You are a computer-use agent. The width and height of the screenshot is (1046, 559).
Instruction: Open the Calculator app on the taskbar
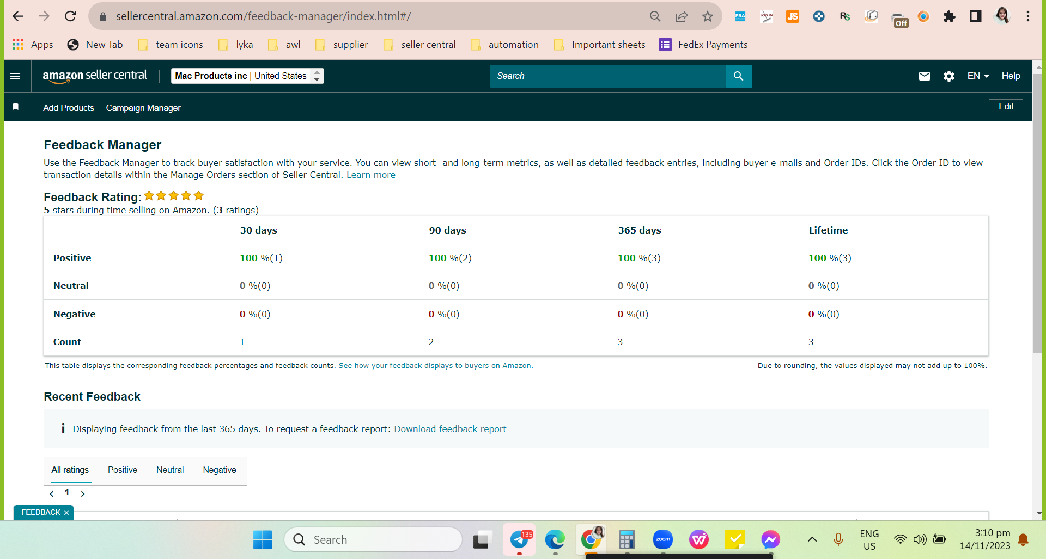(627, 540)
